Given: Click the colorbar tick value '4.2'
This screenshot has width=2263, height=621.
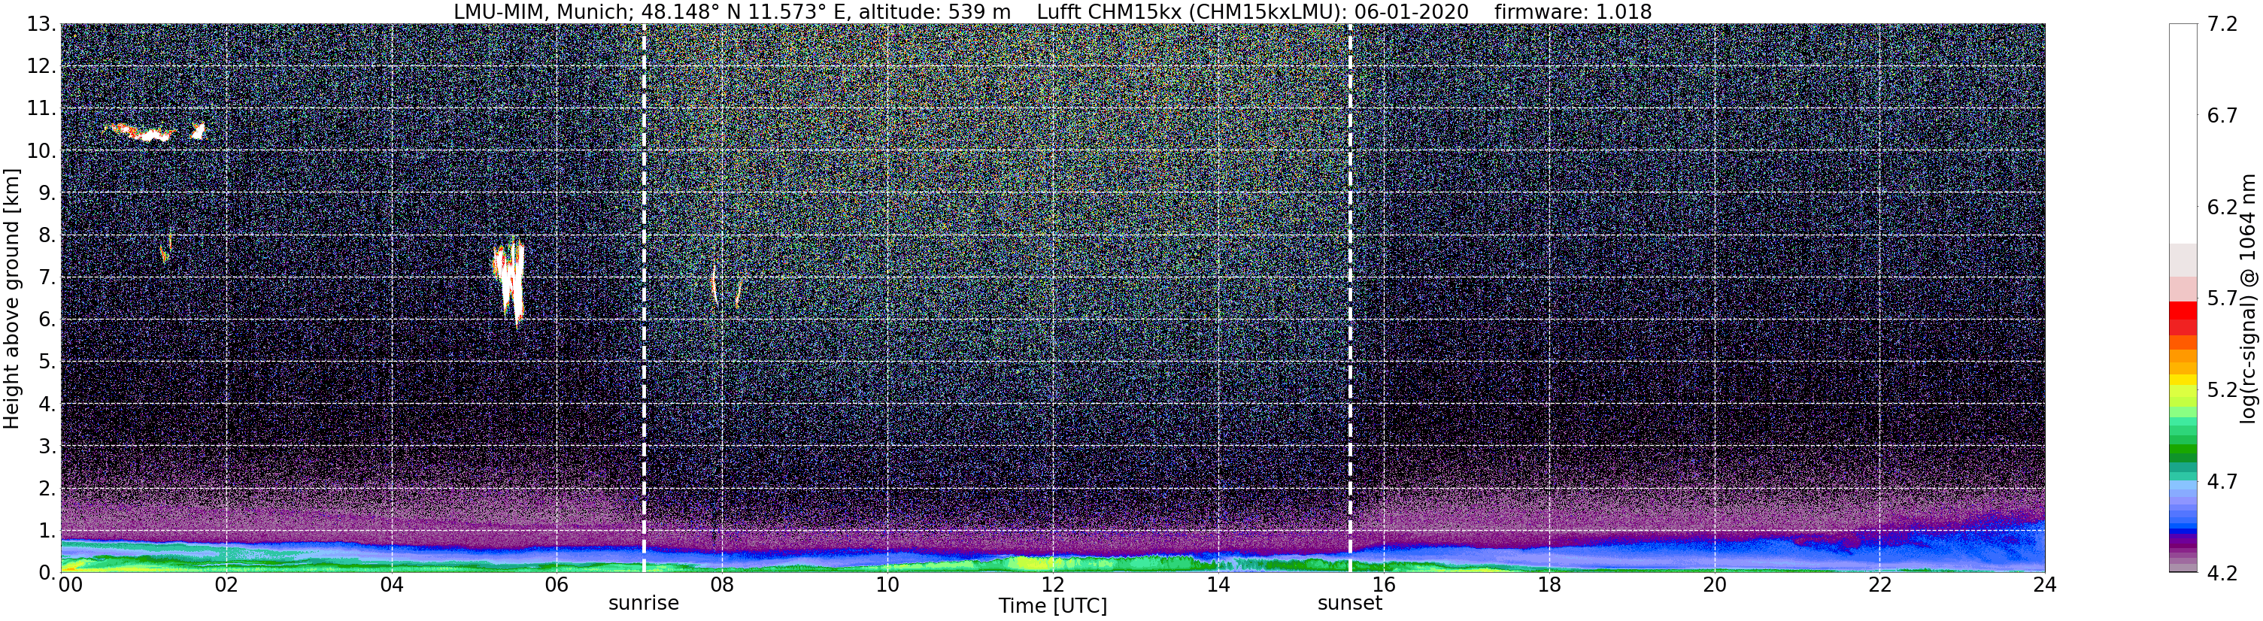Looking at the screenshot, I should click(x=2222, y=573).
